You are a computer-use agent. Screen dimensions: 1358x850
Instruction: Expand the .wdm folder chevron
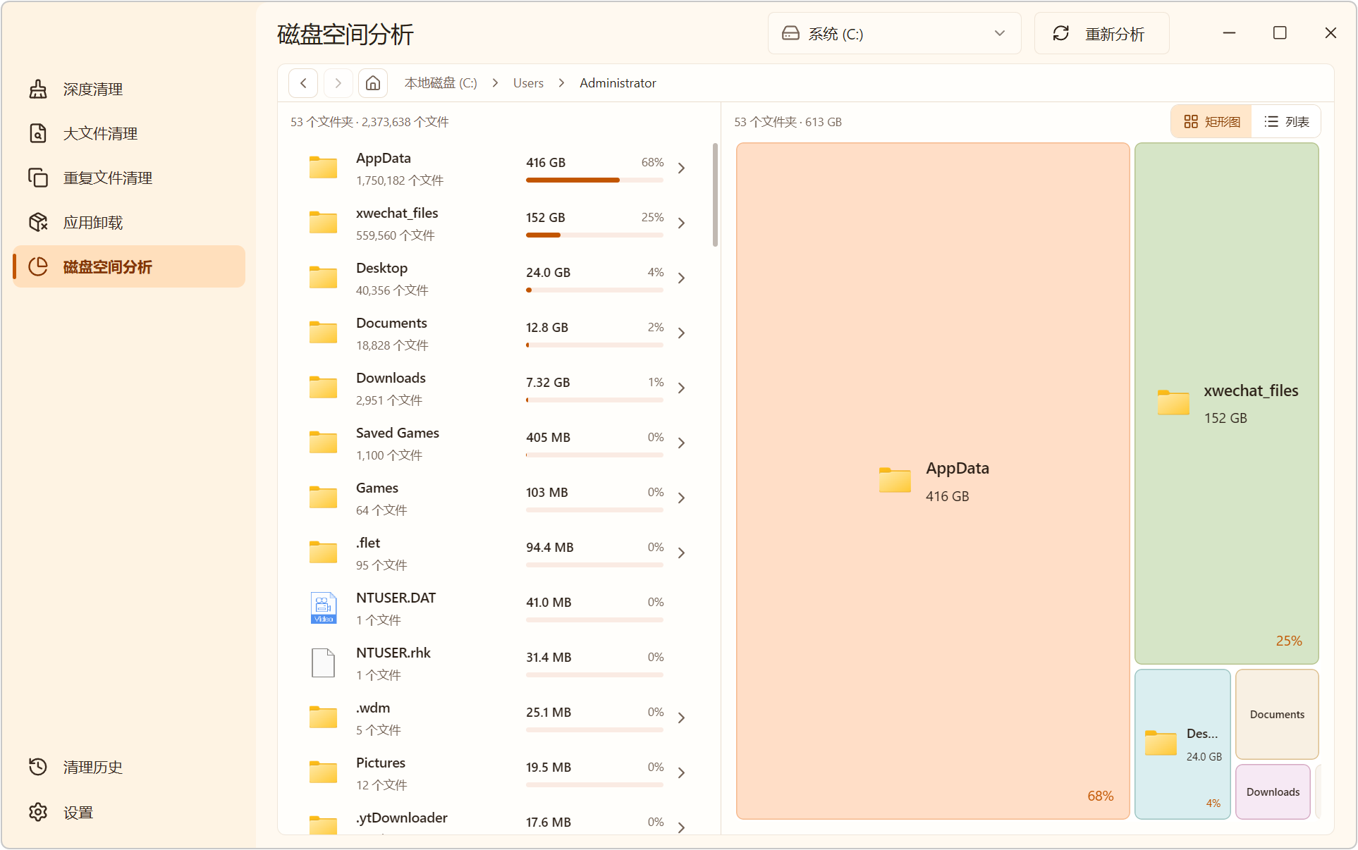pos(681,718)
